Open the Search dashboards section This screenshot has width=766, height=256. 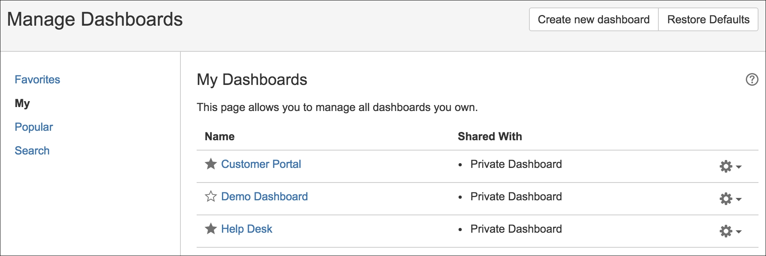tap(32, 151)
